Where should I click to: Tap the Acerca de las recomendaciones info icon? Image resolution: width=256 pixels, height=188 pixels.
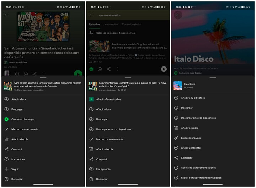(x=176, y=168)
